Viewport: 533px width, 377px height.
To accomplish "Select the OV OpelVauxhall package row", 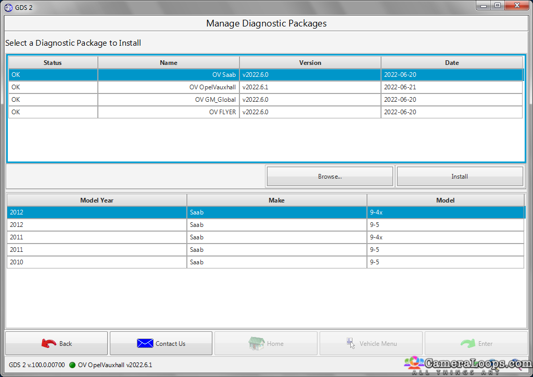I will point(265,87).
